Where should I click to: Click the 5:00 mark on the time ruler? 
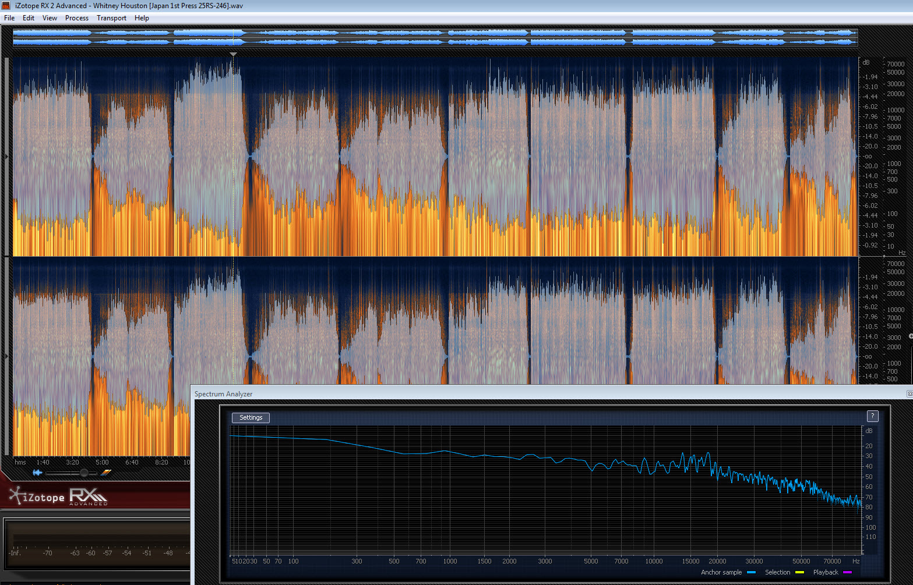[102, 462]
